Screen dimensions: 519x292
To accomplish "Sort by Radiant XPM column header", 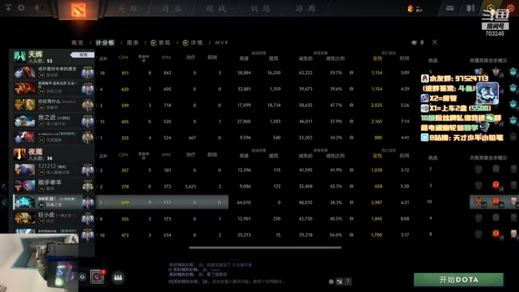I will pos(166,58).
